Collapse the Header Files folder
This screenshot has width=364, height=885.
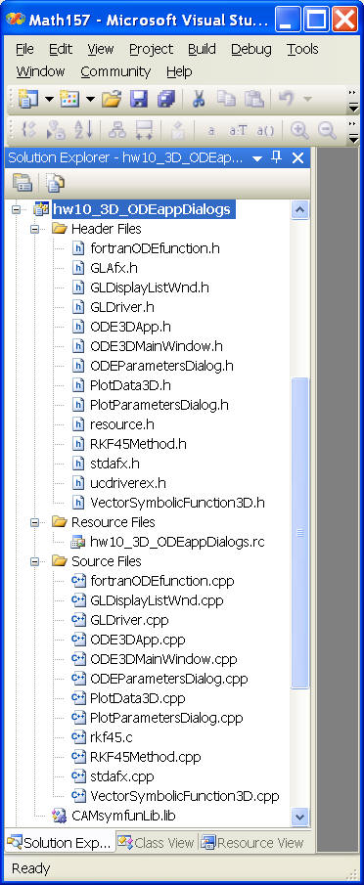click(x=35, y=229)
